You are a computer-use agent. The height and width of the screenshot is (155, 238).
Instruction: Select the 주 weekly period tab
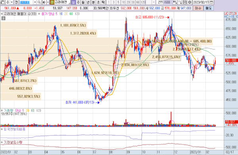click(78, 2)
